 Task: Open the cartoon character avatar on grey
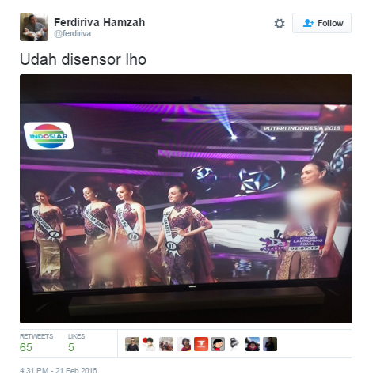tap(218, 344)
